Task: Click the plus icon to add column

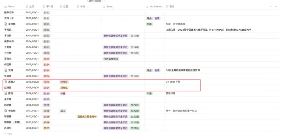Action: tap(271, 6)
